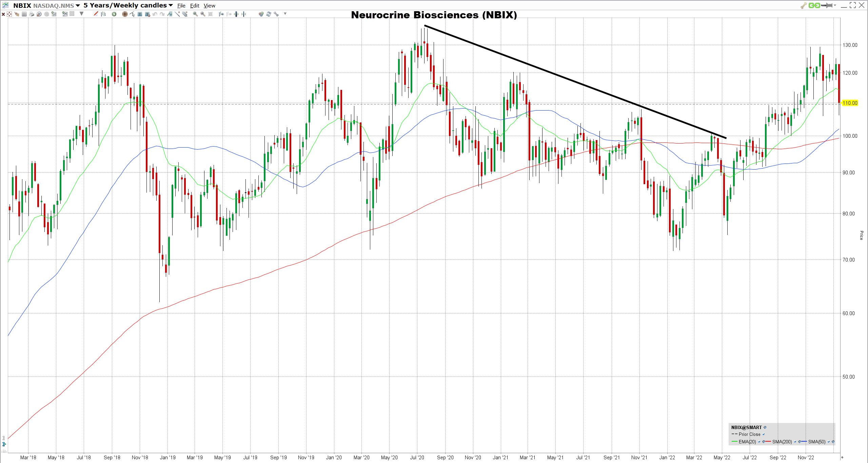Click the green chain link icon
The width and height of the screenshot is (868, 463).
(814, 5)
